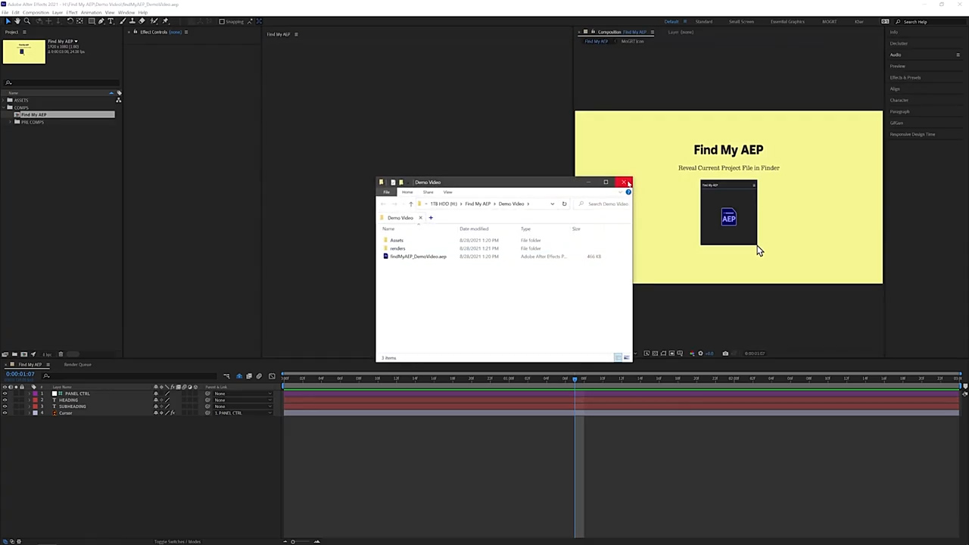Select the Eraser tool
The height and width of the screenshot is (545, 969).
pyautogui.click(x=142, y=21)
